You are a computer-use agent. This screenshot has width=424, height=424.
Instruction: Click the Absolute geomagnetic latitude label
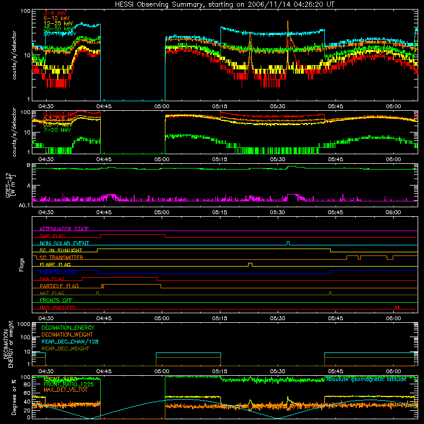366,379
